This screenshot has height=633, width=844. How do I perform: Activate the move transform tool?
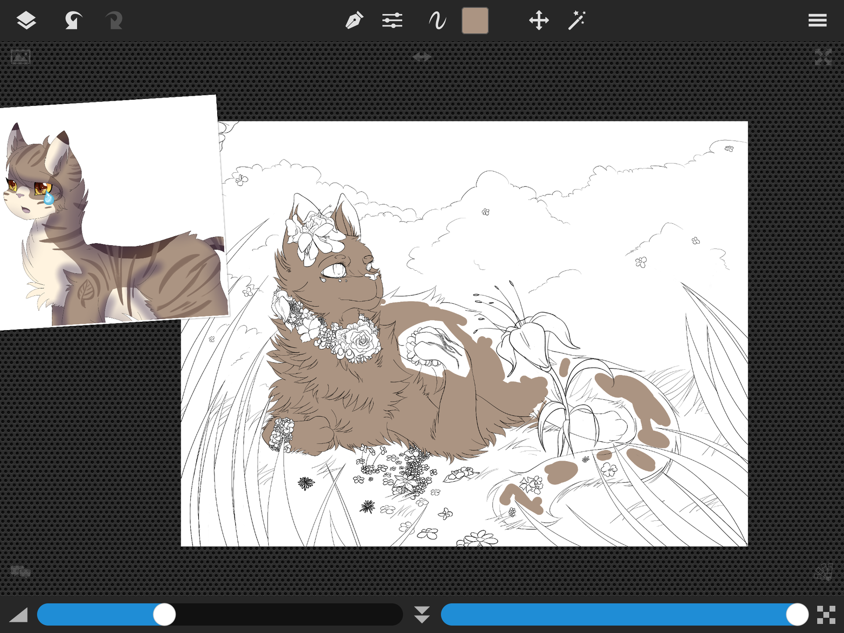538,21
